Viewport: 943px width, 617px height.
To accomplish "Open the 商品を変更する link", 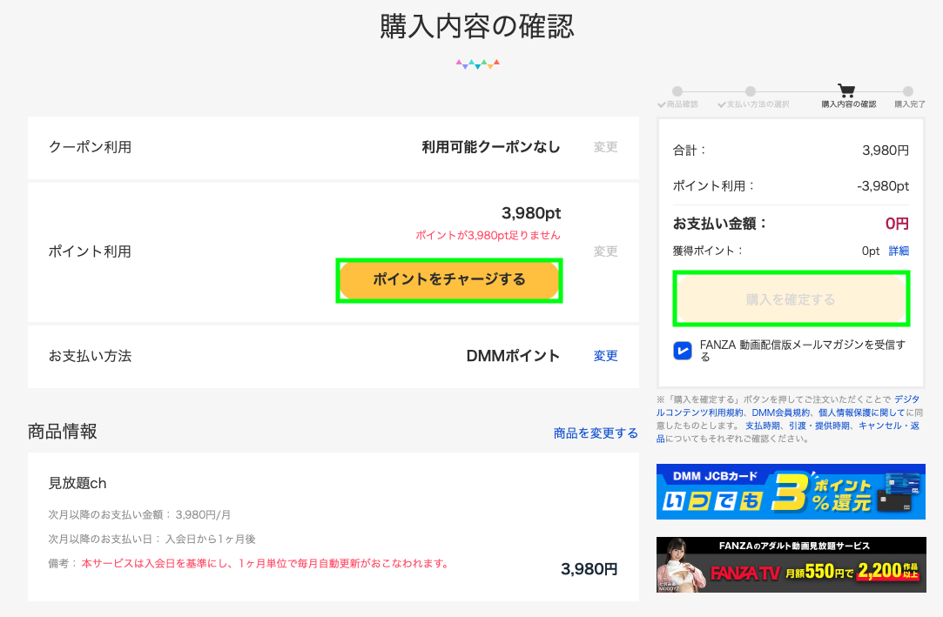I will click(596, 433).
